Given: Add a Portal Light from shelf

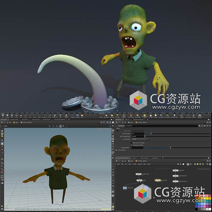Looking at the screenshot, I should pos(167,116).
